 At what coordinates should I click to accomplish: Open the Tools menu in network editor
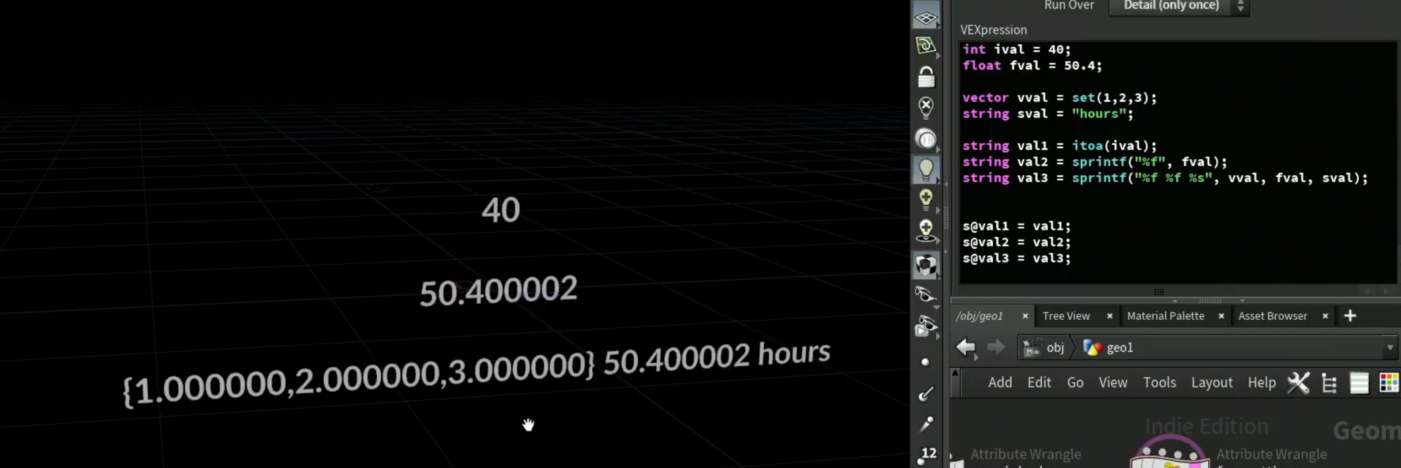click(1159, 383)
